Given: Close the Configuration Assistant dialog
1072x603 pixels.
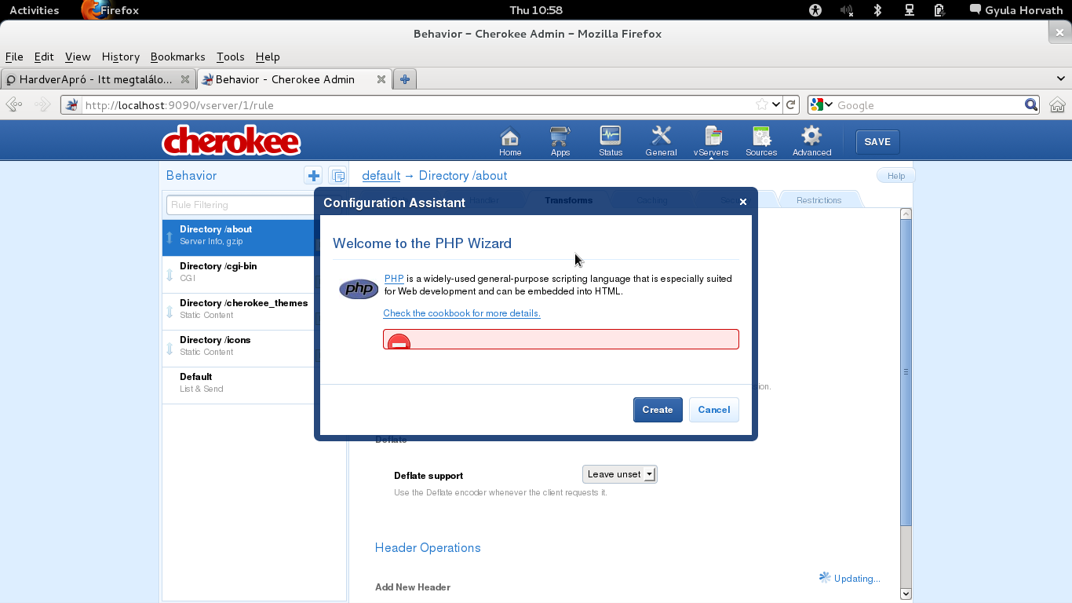Looking at the screenshot, I should pos(743,202).
